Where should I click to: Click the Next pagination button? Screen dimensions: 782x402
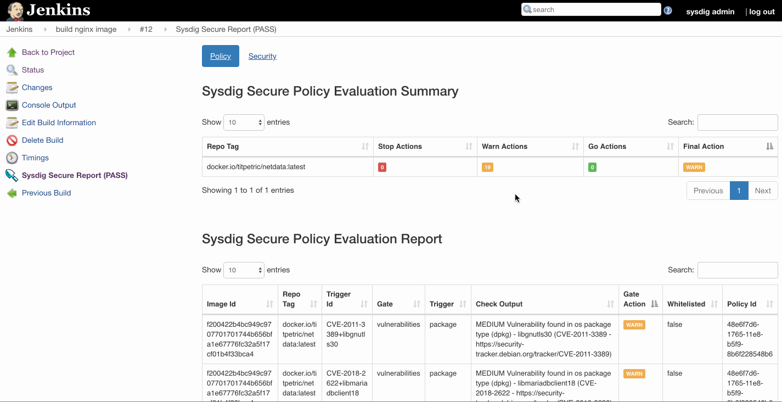click(763, 191)
